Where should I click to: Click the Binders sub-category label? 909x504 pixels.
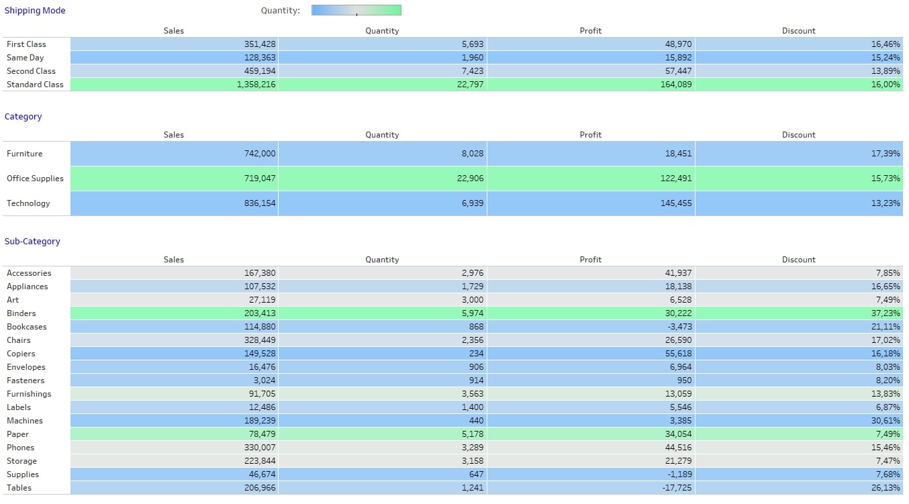point(21,313)
